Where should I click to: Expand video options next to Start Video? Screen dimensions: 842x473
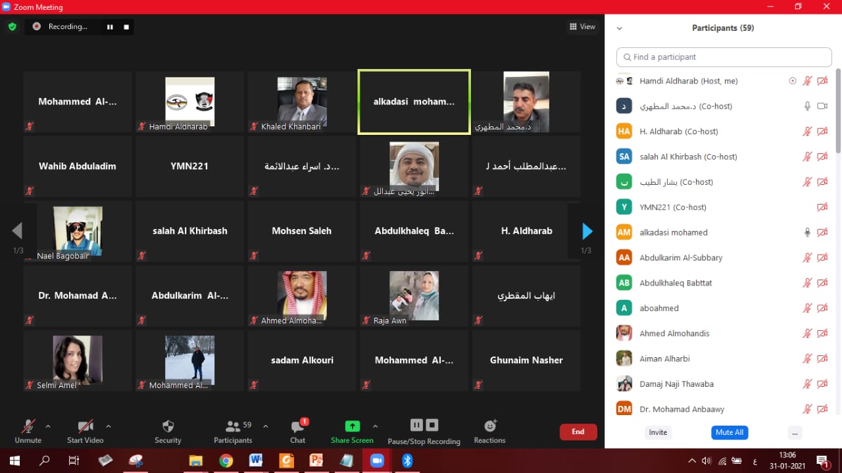pos(109,426)
